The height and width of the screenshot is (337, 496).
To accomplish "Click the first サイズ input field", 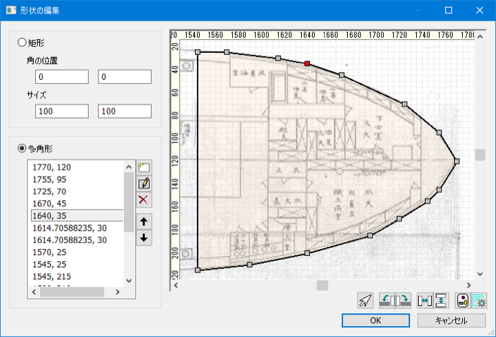I will (57, 111).
